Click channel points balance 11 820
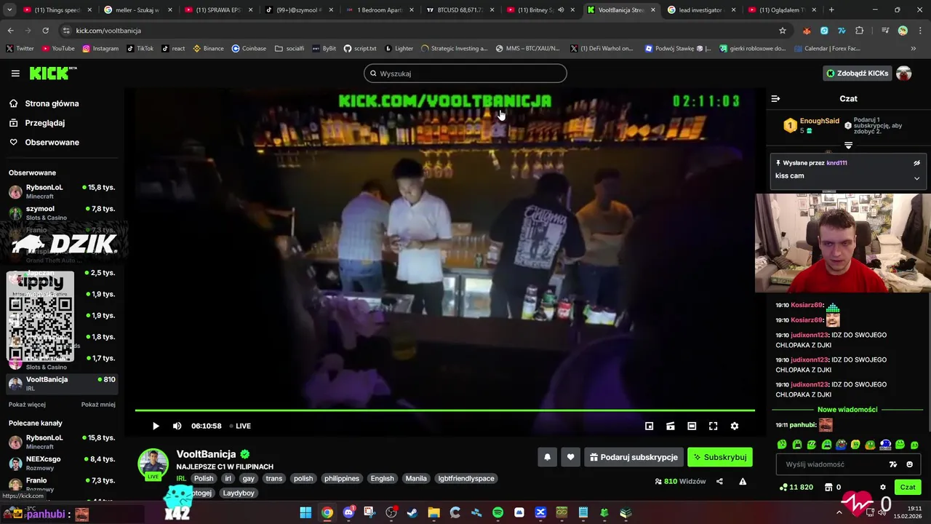This screenshot has height=524, width=931. pos(796,488)
